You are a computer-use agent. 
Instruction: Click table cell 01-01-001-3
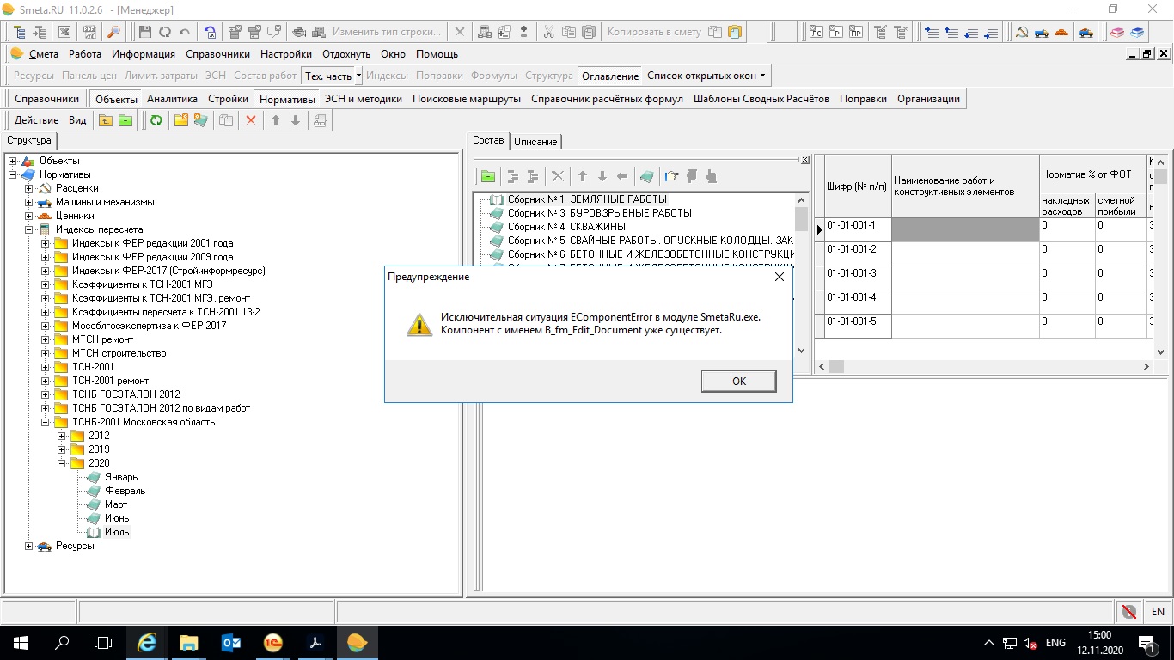tap(857, 278)
